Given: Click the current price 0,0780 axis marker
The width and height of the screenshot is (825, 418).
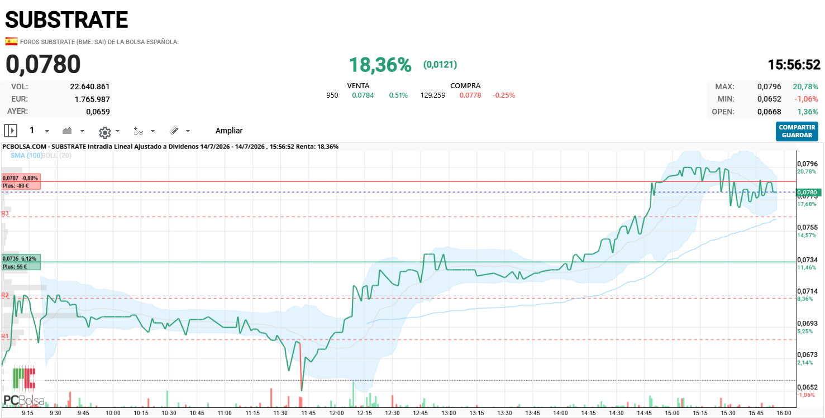Looking at the screenshot, I should tap(808, 193).
